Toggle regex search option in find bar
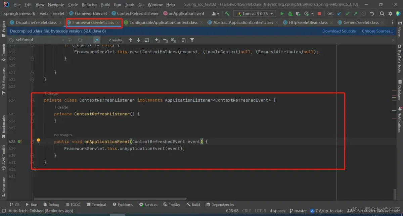Screen dimensions: 403x216 [97, 40]
